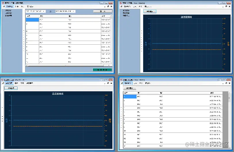Click the app icon in the top-left window's title bar

tap(3, 3)
